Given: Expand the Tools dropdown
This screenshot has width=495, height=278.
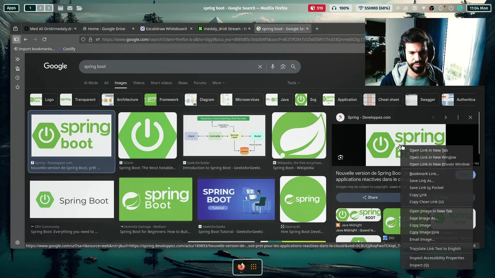Looking at the screenshot, I should coord(293,83).
